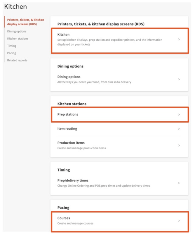Open Prep/delivery times settings

(73, 180)
